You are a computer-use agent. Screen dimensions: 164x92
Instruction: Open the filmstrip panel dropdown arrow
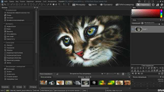click(x=129, y=77)
